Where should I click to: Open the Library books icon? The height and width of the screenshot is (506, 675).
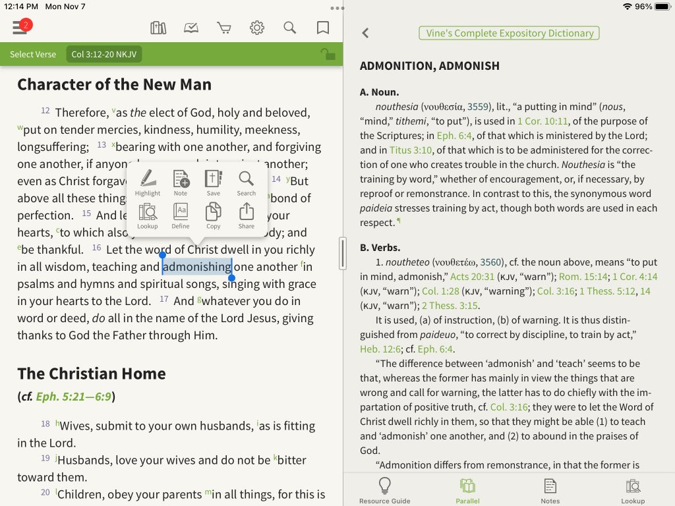[158, 28]
